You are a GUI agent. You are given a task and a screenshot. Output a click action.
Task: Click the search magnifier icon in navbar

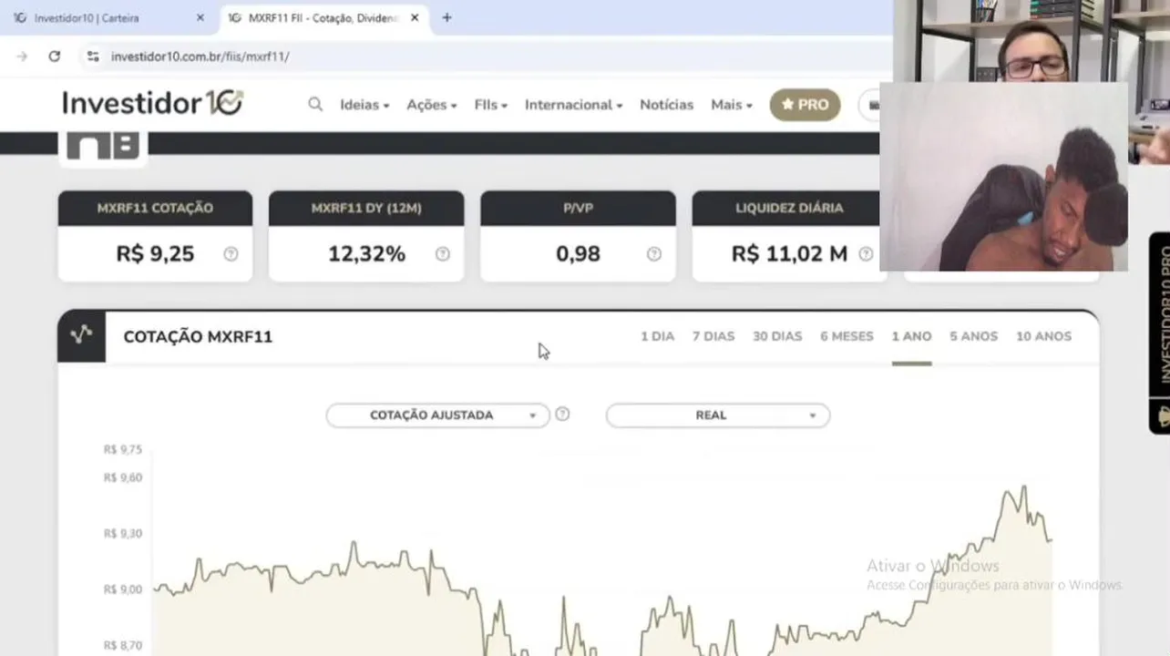click(315, 105)
